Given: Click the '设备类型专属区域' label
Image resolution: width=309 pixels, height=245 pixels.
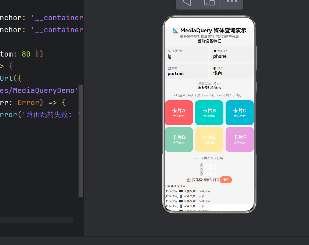Looking at the screenshot, I should [209, 158].
